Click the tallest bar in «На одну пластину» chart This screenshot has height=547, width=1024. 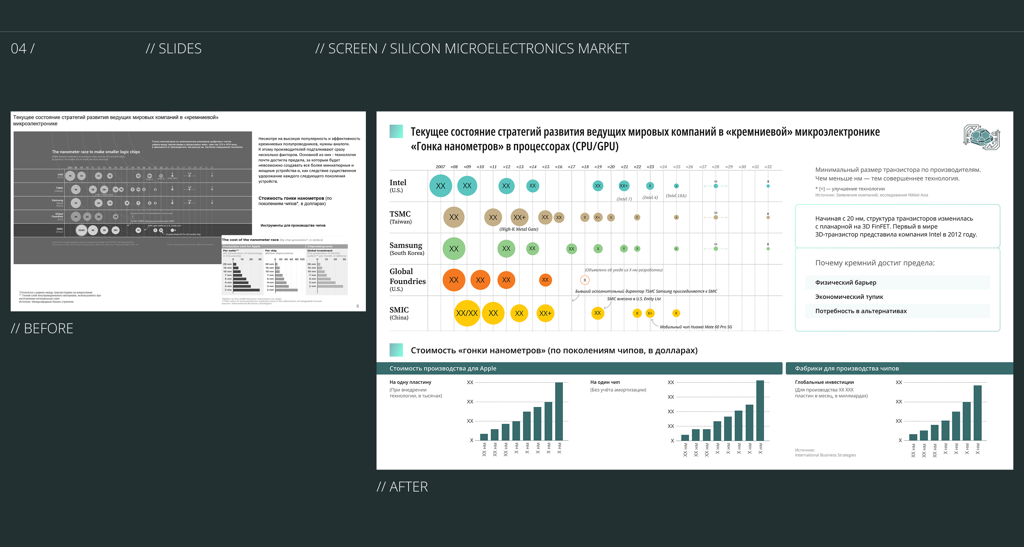[x=559, y=411]
